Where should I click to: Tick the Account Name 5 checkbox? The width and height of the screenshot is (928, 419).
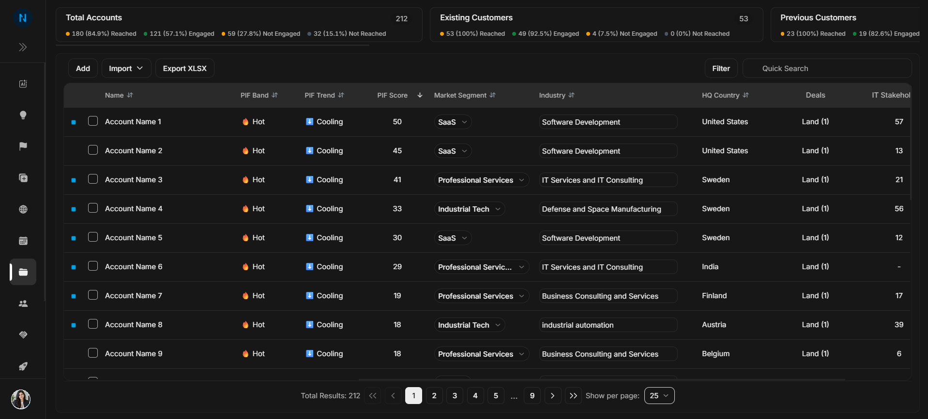(93, 237)
